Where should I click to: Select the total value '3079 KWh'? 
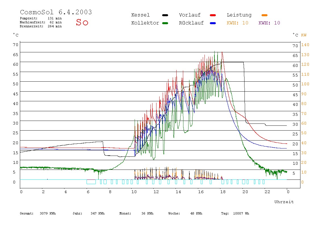tap(48, 213)
